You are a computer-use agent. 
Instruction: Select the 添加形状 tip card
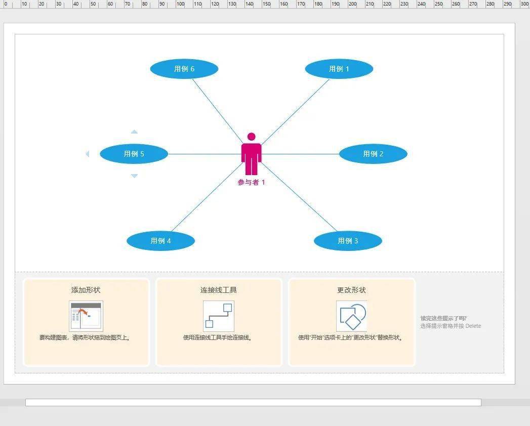click(x=86, y=322)
